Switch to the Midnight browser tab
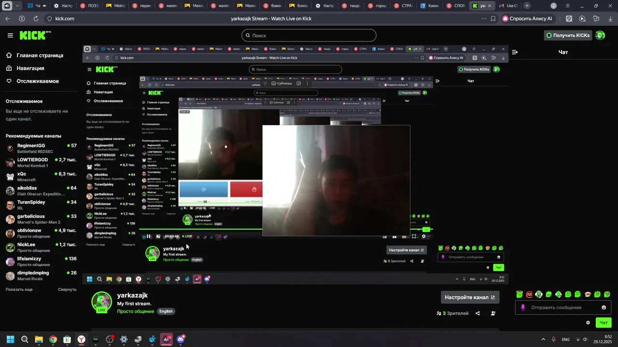The height and width of the screenshot is (347, 618). click(x=115, y=6)
